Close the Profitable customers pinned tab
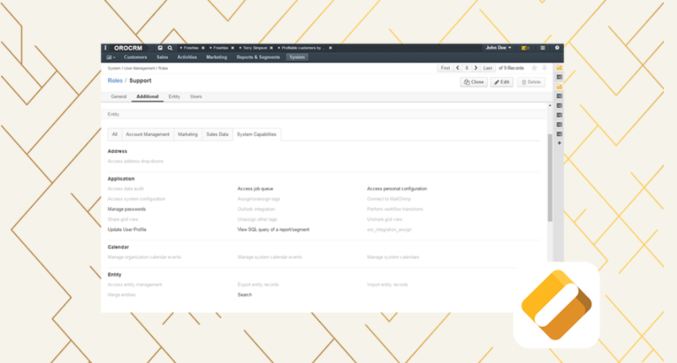This screenshot has width=677, height=363. click(331, 48)
